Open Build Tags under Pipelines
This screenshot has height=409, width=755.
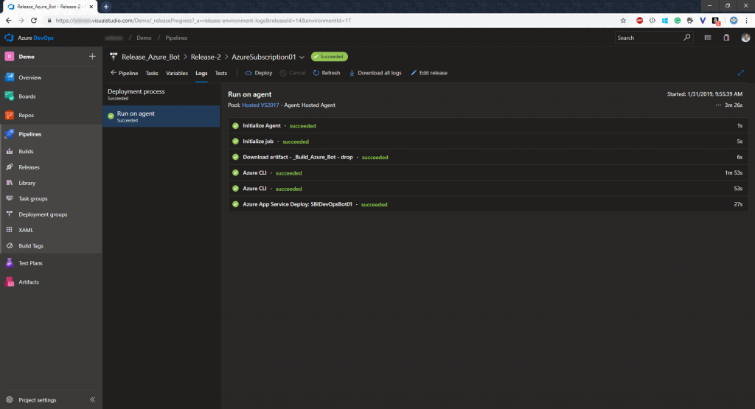(x=31, y=246)
